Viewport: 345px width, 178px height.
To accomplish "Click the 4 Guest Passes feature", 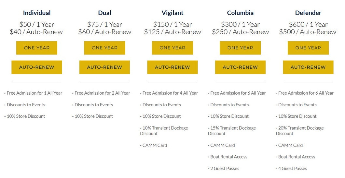I will [x=292, y=169].
